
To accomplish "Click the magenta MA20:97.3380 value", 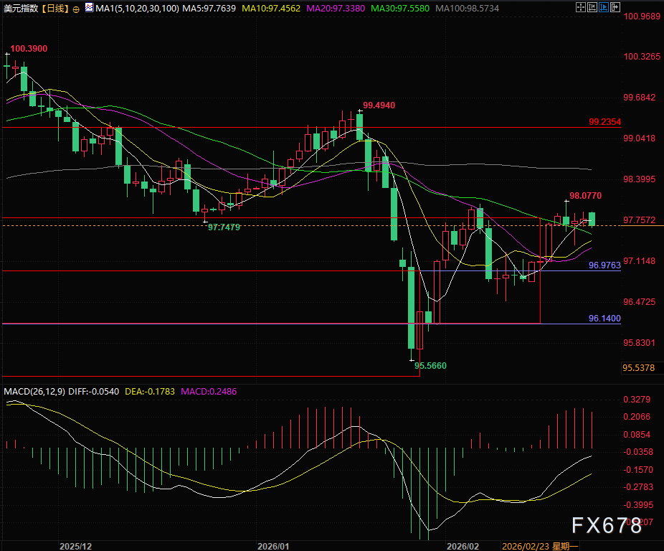I will pyautogui.click(x=336, y=8).
